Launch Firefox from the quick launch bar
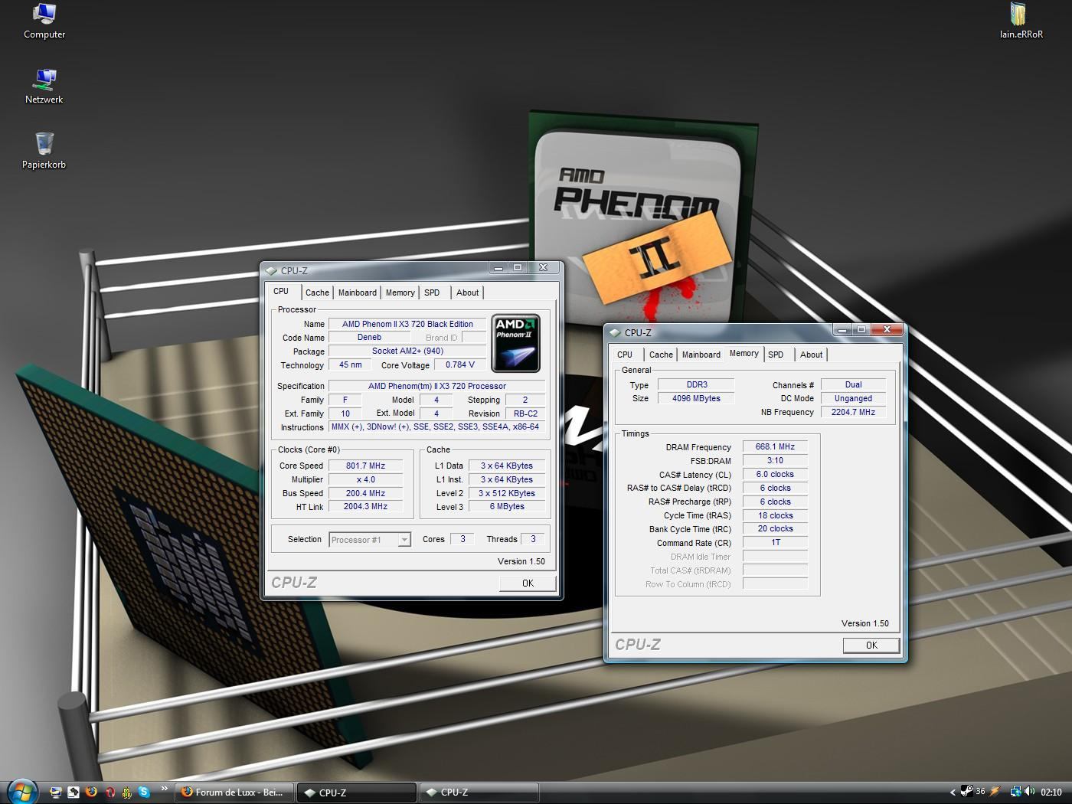This screenshot has width=1072, height=804. 91,793
